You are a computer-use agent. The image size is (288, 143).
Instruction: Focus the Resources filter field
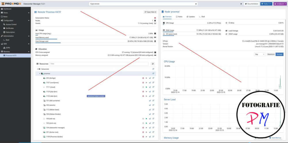tap(99, 64)
